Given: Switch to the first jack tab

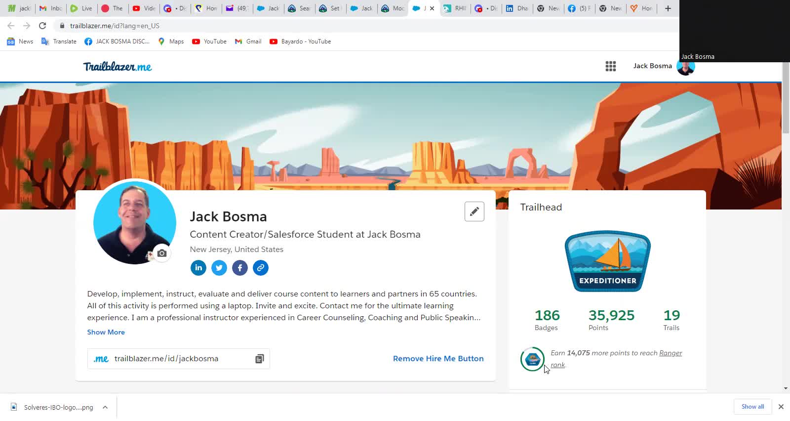Looking at the screenshot, I should (20, 8).
